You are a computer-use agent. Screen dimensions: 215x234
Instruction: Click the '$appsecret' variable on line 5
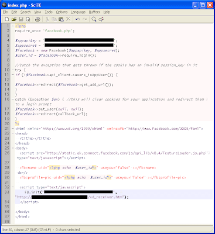click(x=26, y=46)
